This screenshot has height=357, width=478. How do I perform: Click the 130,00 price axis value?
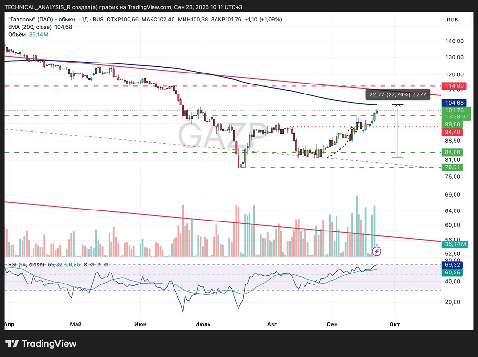pos(454,57)
